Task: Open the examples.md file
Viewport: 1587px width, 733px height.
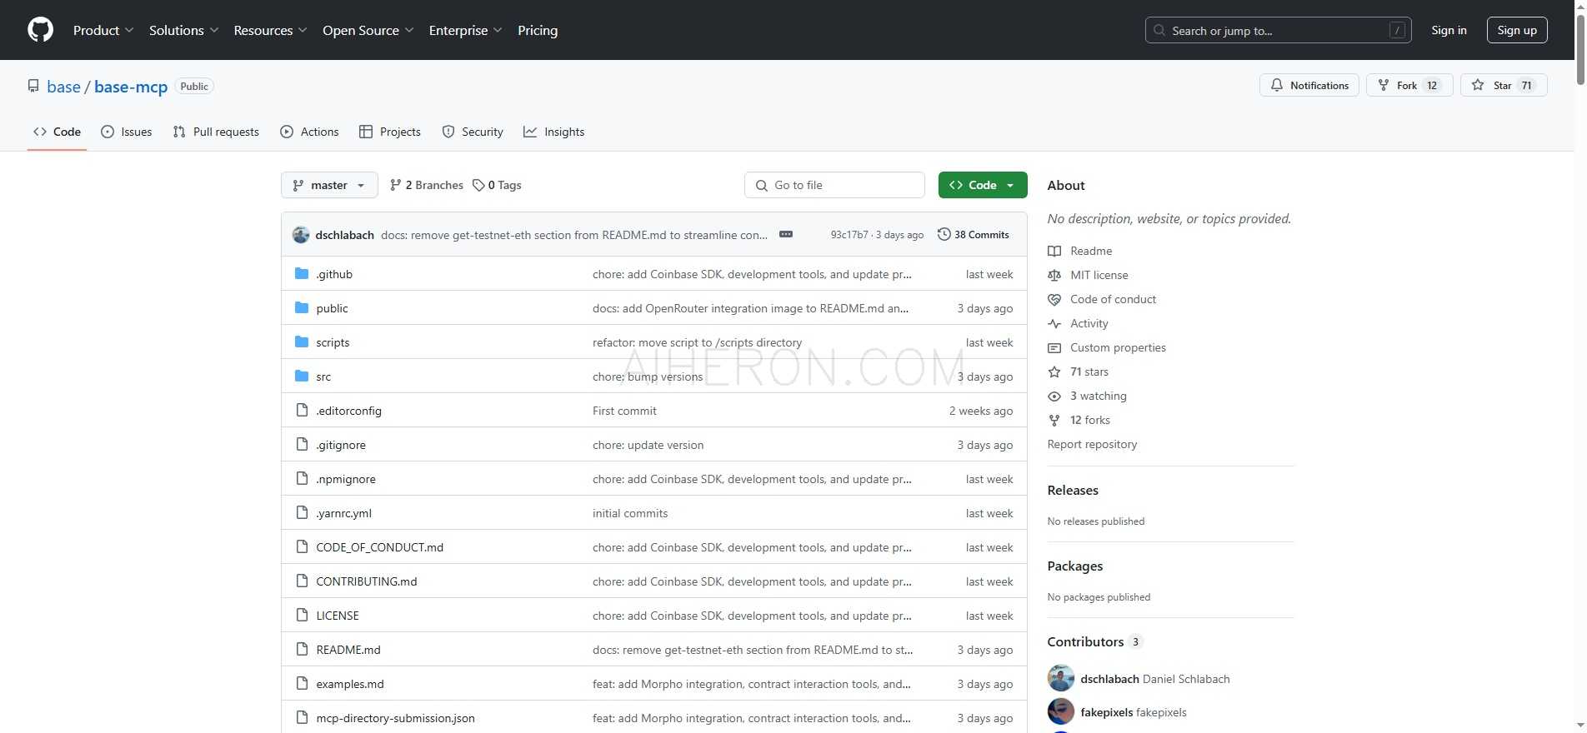Action: [350, 684]
